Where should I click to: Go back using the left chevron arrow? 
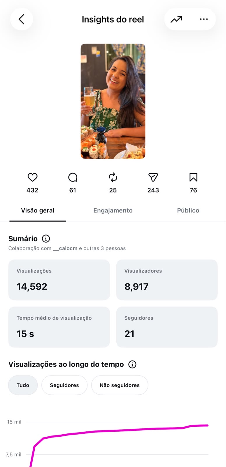click(21, 19)
